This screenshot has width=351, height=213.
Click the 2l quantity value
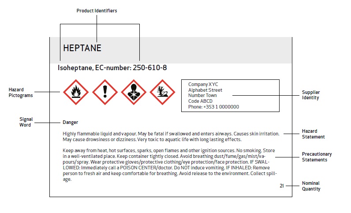pos(282,186)
